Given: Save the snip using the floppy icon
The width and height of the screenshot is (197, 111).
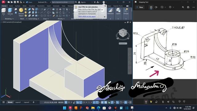Looking at the screenshot, I should pos(188,7).
